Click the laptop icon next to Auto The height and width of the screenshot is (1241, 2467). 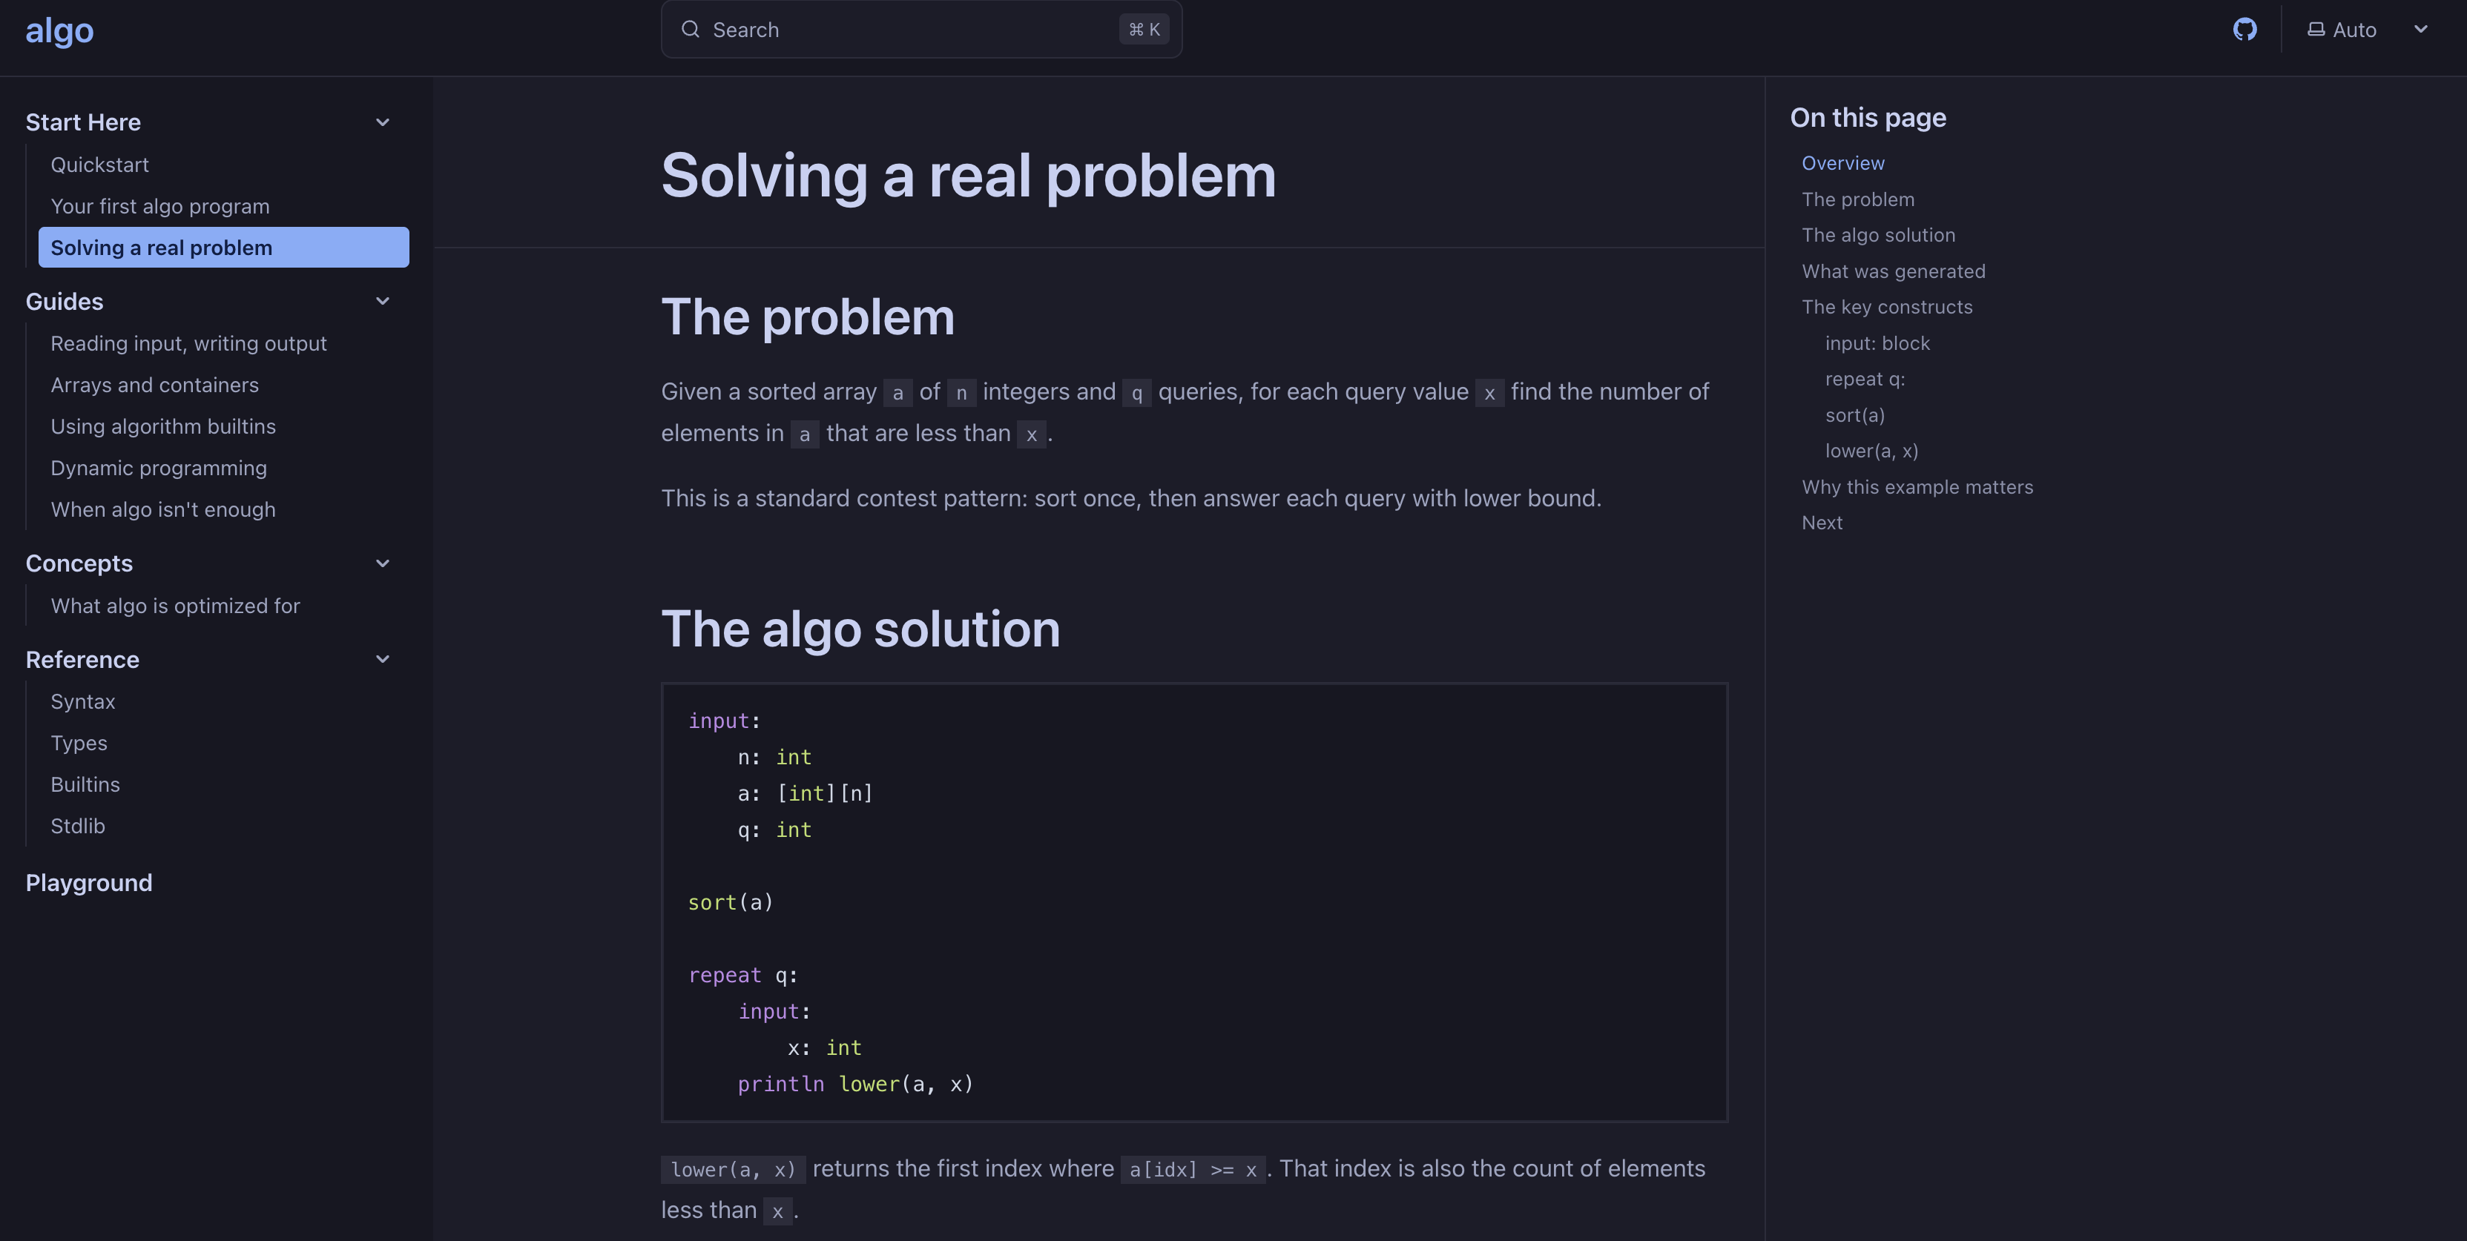coord(2316,30)
